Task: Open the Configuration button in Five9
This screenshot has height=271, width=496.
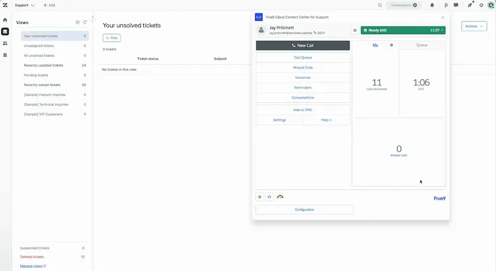Action: point(304,210)
